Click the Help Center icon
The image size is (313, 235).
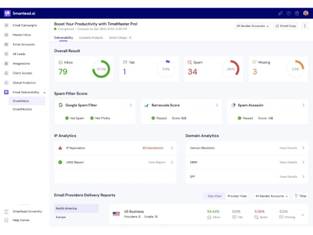[6, 220]
